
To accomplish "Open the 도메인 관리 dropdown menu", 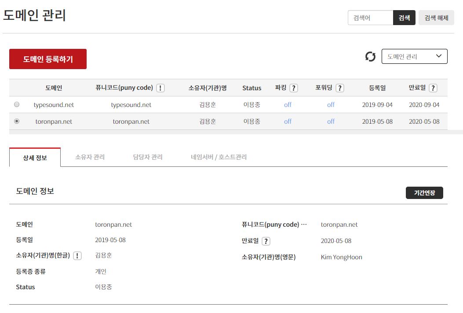I will [414, 56].
